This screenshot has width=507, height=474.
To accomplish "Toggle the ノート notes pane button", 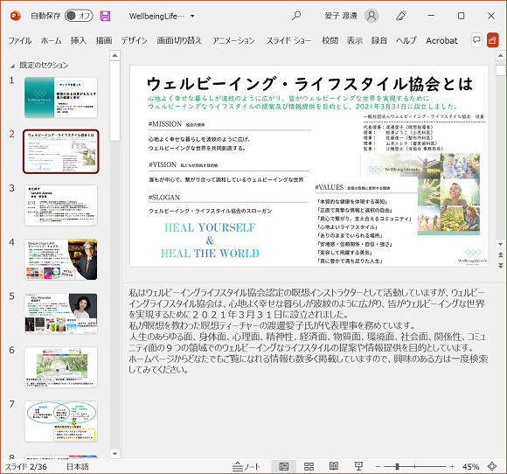I will pyautogui.click(x=247, y=466).
